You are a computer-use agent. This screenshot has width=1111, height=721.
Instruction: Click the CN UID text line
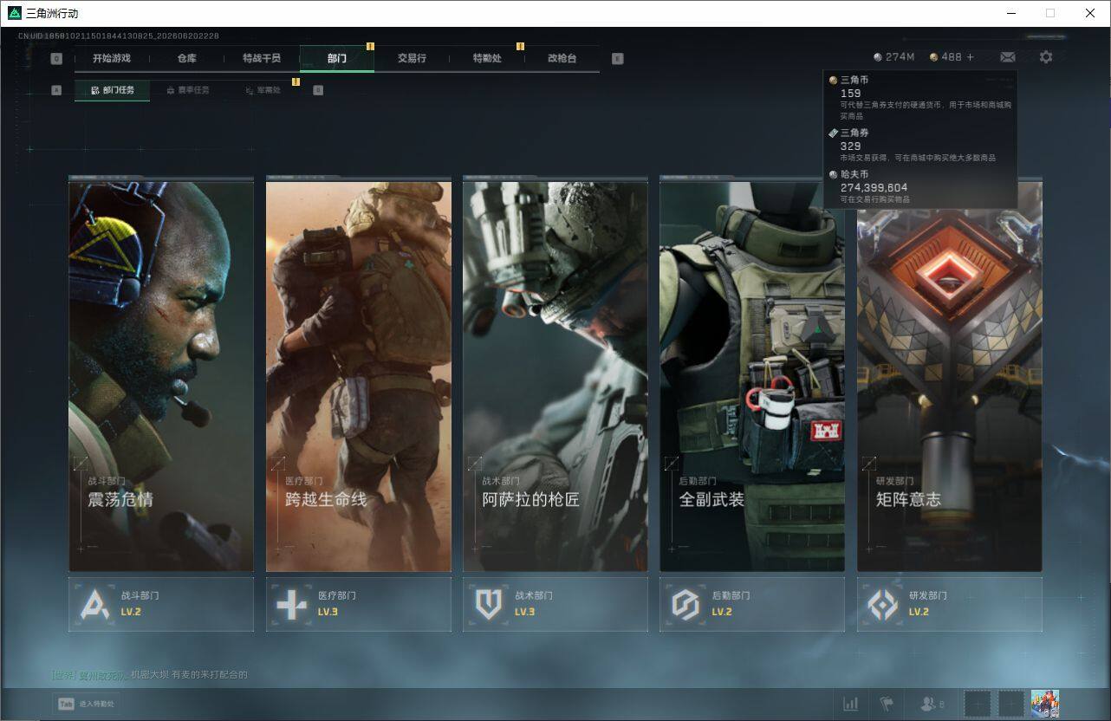[119, 36]
